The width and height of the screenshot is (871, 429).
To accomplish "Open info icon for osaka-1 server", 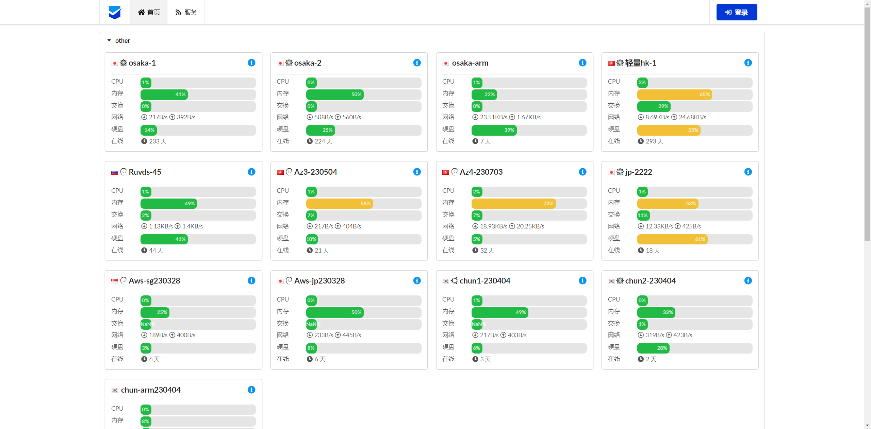I will click(x=251, y=63).
